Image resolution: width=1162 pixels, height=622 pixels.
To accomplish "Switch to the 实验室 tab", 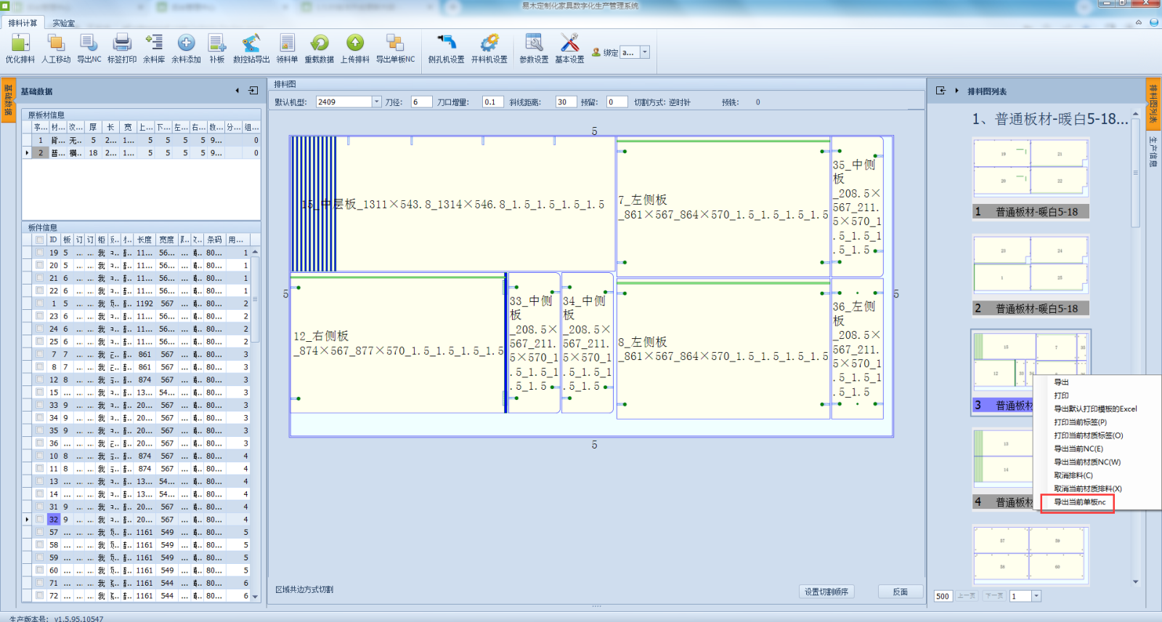I will pos(63,23).
